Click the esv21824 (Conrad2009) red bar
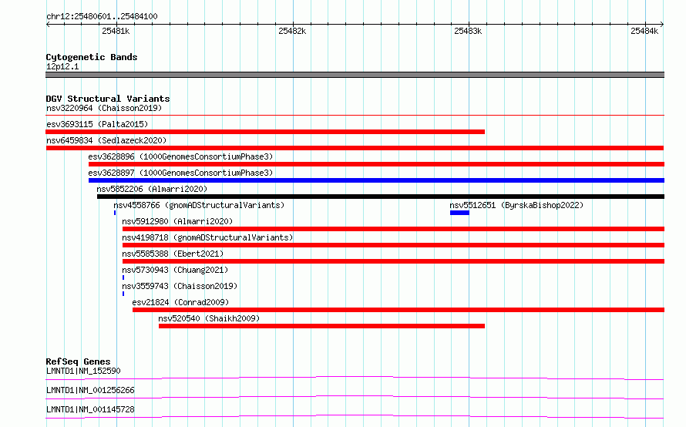 tap(398, 310)
